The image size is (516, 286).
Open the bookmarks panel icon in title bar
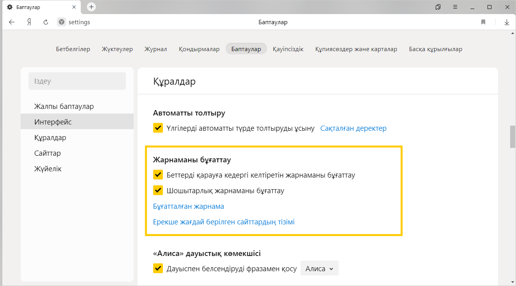click(438, 7)
